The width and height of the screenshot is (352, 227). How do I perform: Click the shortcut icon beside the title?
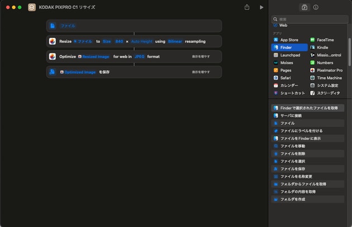tap(32, 7)
